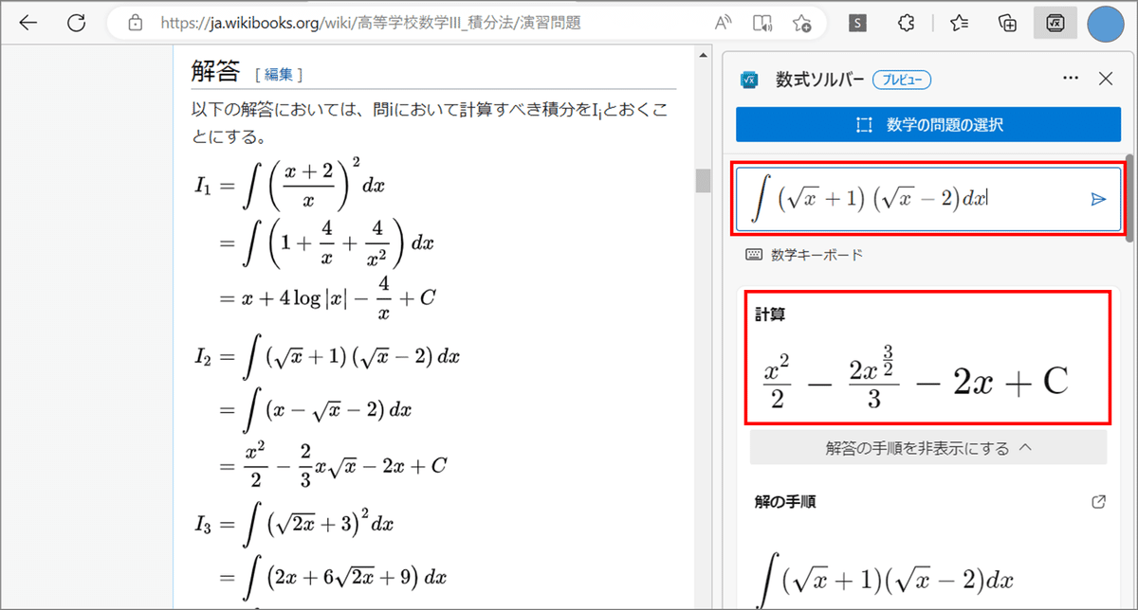Open the blue profile avatar
Viewport: 1138px width, 610px height.
pos(1106,24)
